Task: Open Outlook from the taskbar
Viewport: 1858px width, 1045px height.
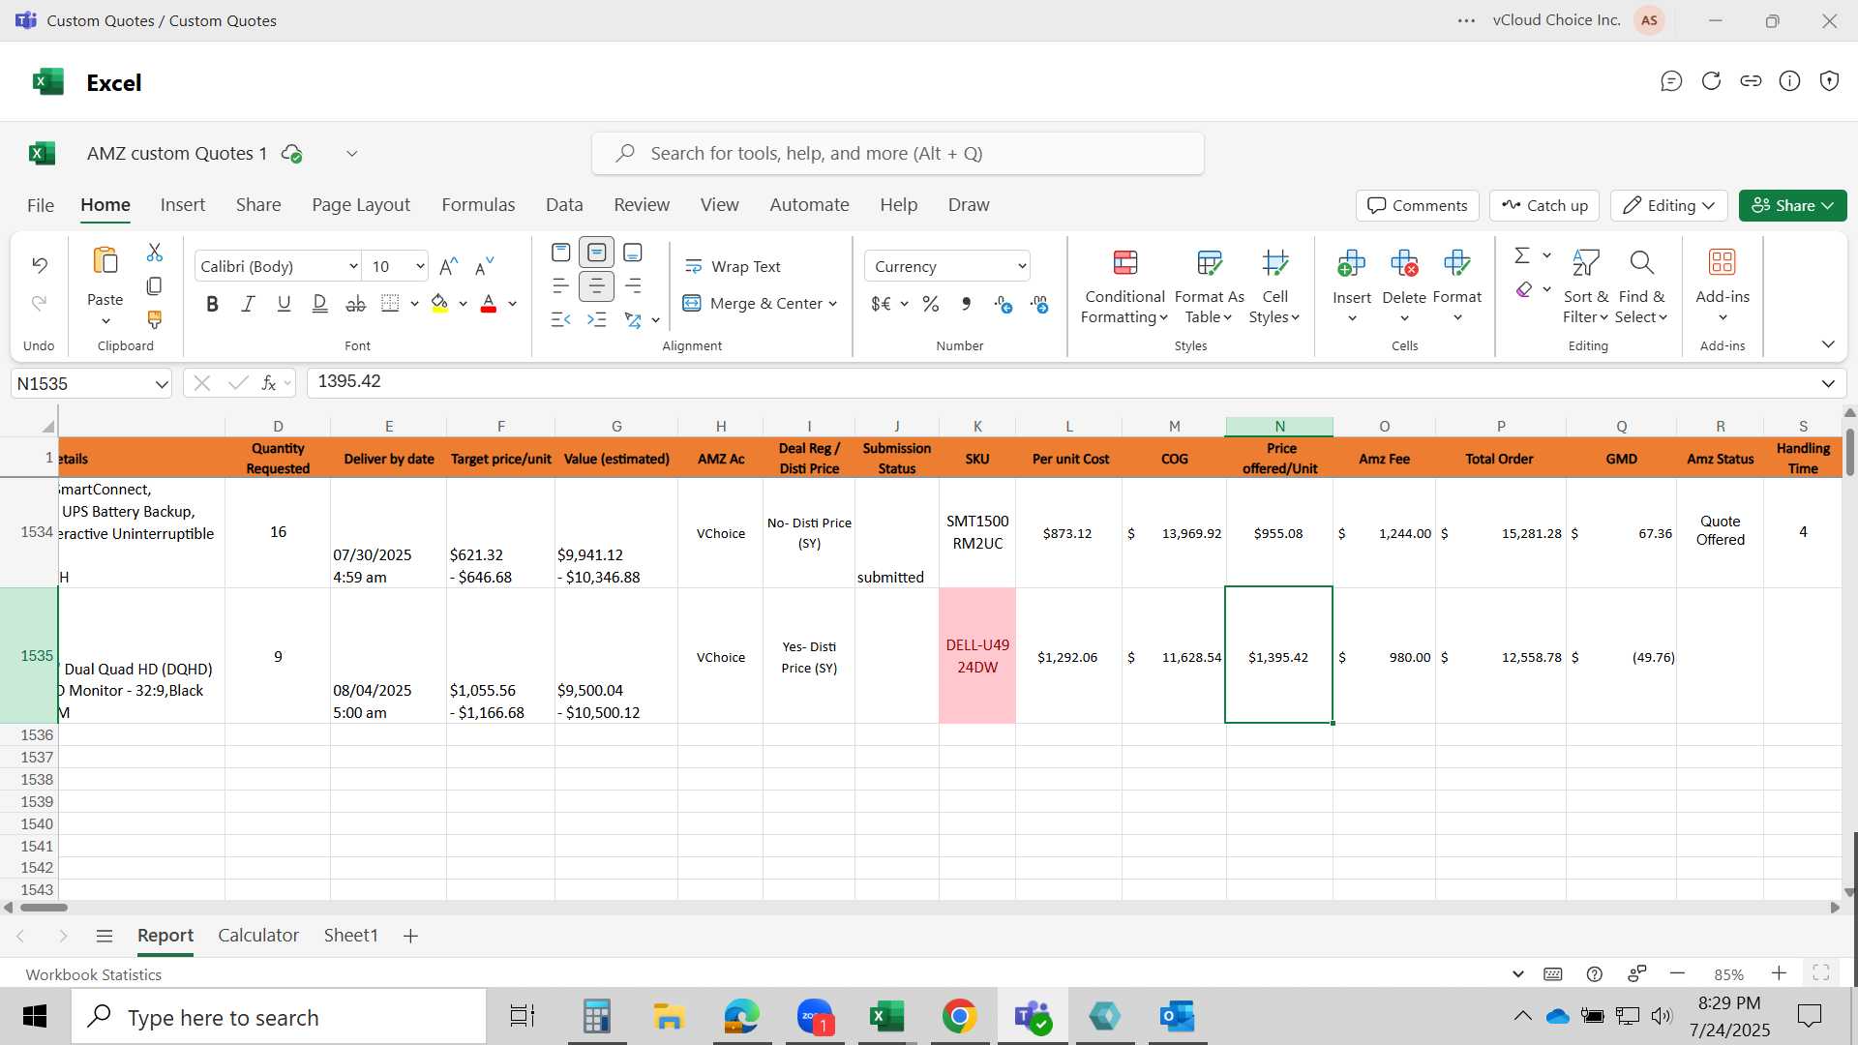Action: (x=1177, y=1017)
